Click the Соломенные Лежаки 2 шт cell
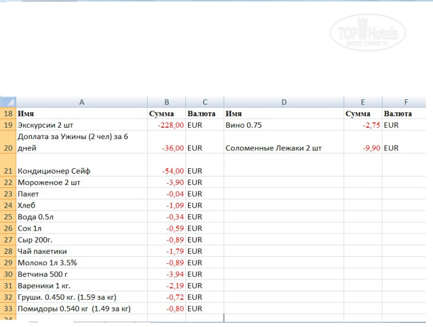The width and height of the screenshot is (433, 327). [283, 148]
